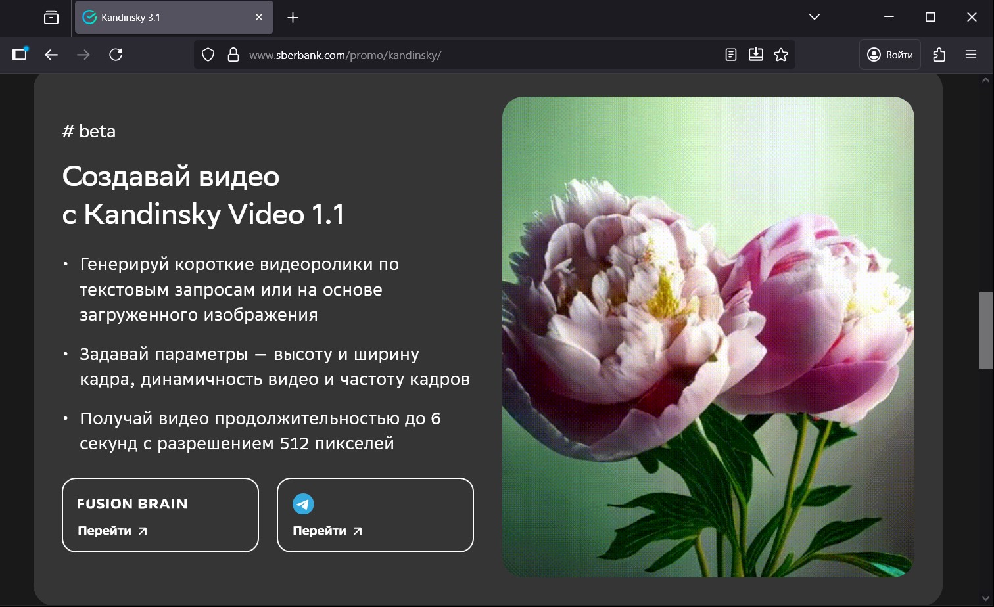Image resolution: width=994 pixels, height=607 pixels.
Task: Go back to the previous page
Action: pos(51,55)
